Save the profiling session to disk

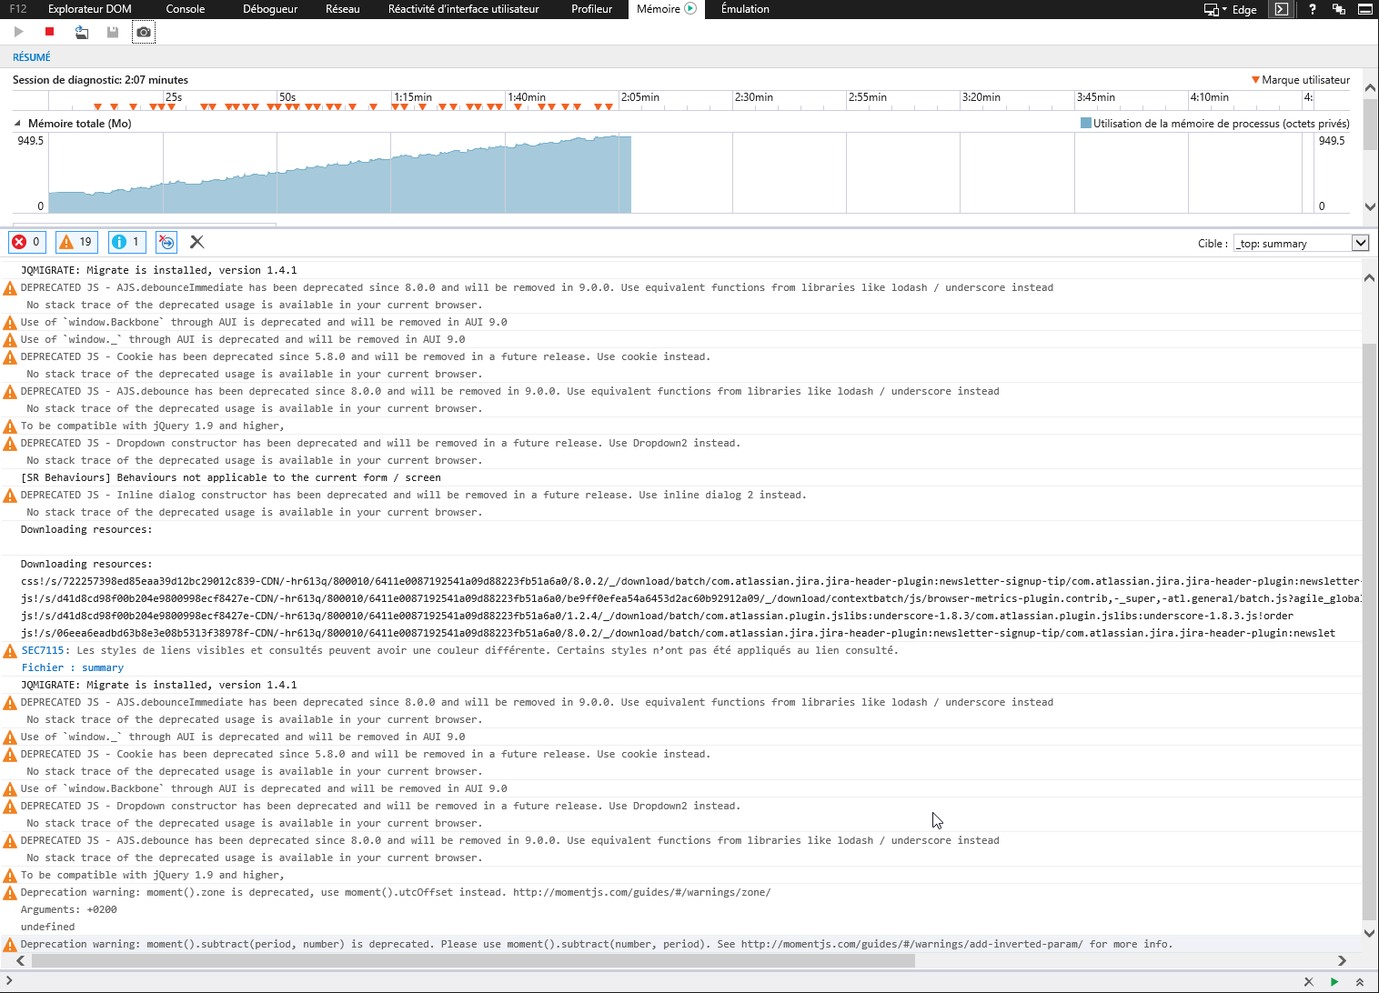coord(113,32)
